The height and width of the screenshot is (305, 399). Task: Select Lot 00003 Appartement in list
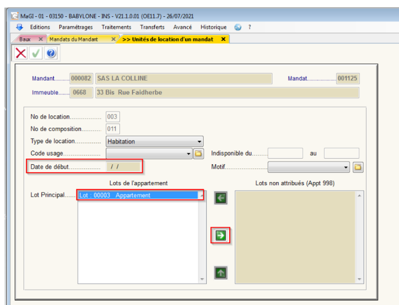pos(138,196)
